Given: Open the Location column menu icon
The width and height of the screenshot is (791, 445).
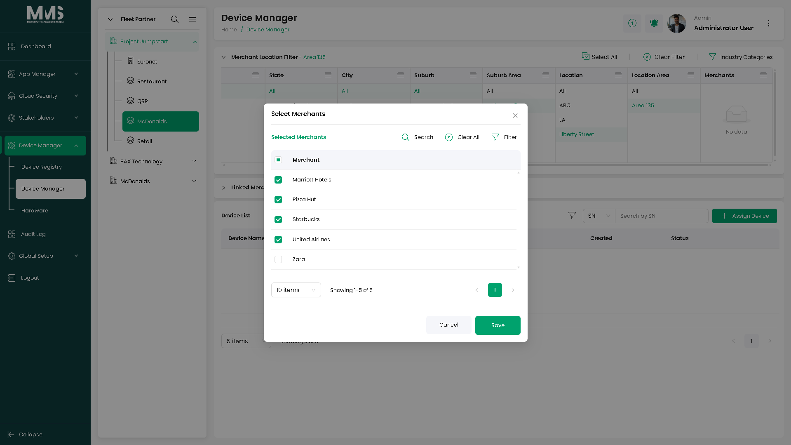Looking at the screenshot, I should coord(618,75).
